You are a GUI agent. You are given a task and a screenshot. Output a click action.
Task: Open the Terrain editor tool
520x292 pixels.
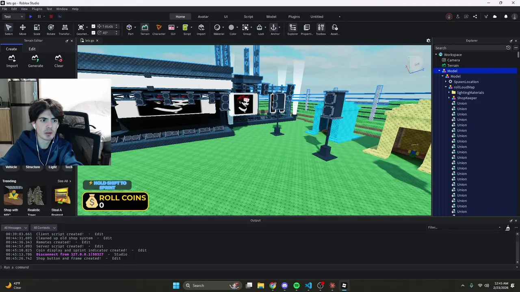145,29
